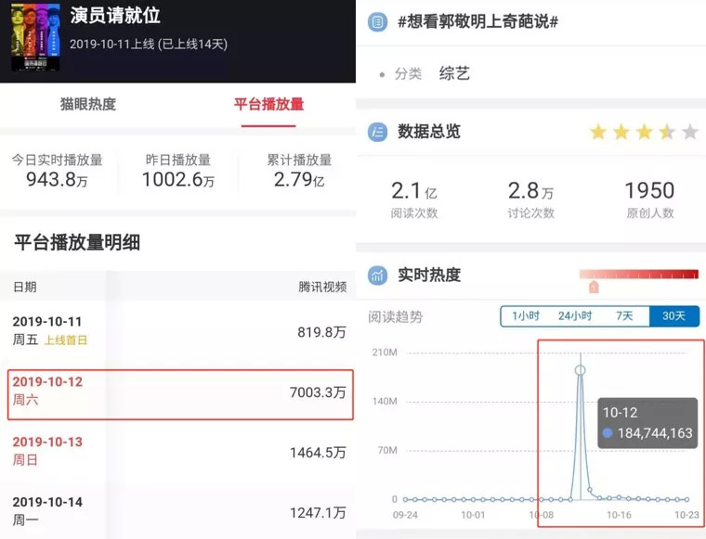Click the red 实时热度 heat gradient bar
The width and height of the screenshot is (706, 539).
639,275
